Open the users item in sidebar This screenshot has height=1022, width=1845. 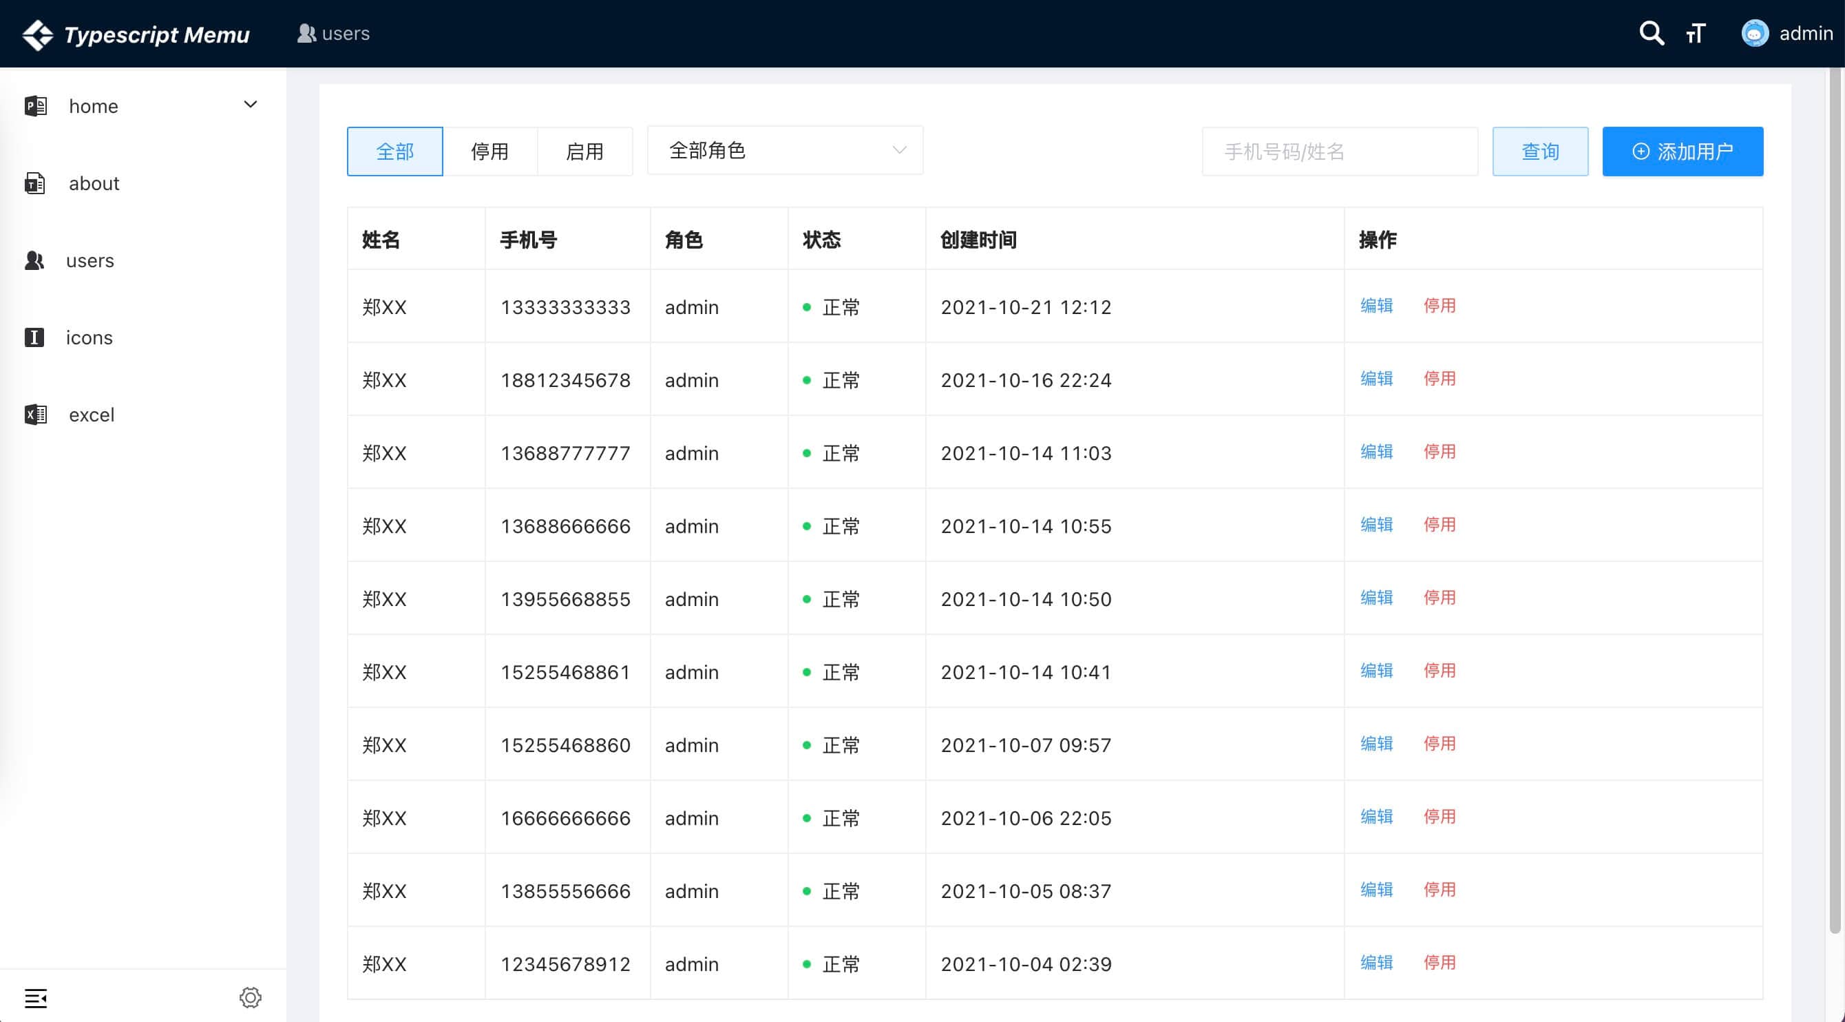point(89,260)
